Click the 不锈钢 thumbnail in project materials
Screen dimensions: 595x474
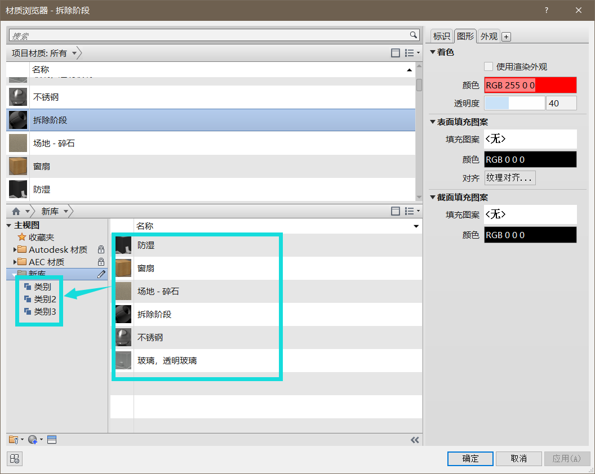pos(18,97)
